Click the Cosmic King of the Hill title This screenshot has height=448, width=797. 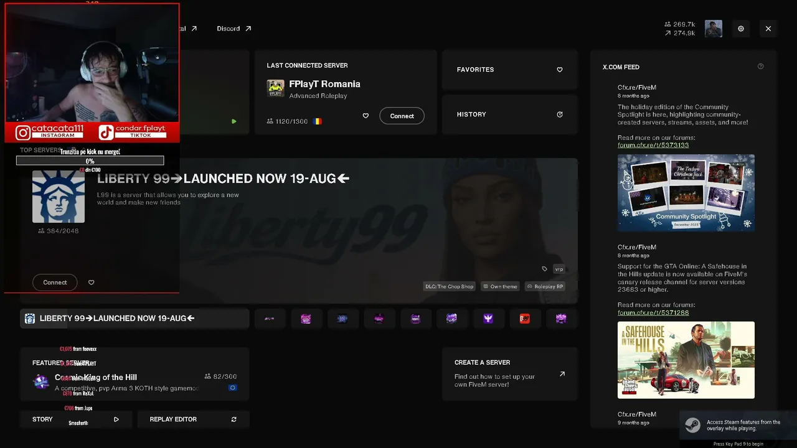coord(96,377)
